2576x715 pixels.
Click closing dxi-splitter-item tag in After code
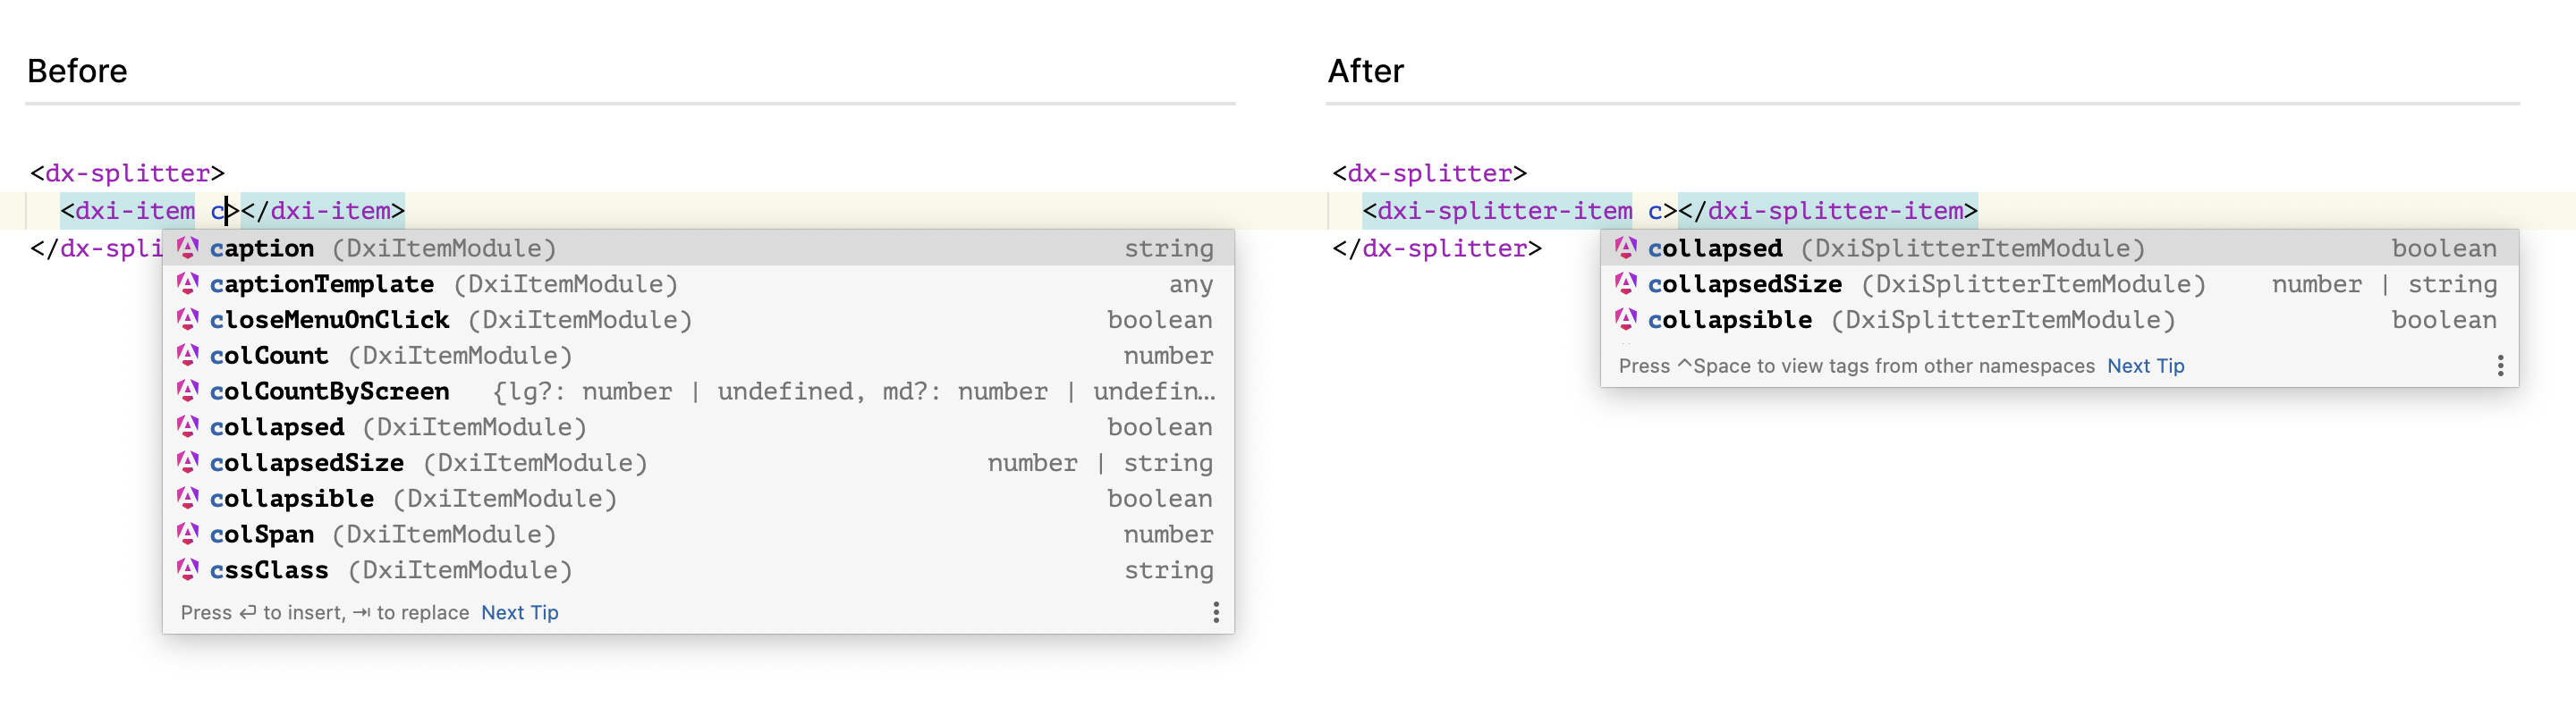point(1828,211)
